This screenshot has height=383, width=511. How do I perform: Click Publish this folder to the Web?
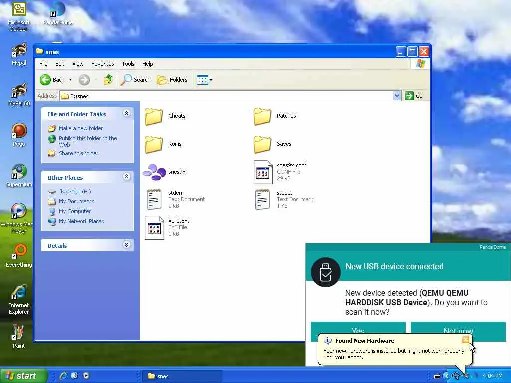88,141
